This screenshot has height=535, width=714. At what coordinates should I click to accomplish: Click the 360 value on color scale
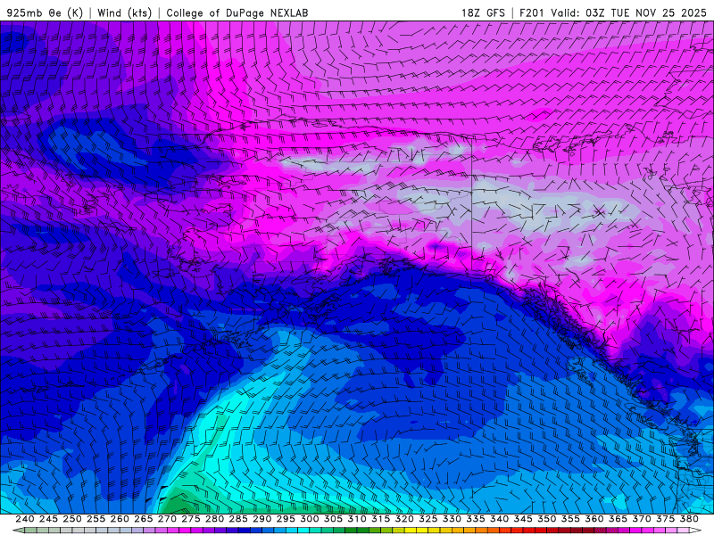[594, 519]
